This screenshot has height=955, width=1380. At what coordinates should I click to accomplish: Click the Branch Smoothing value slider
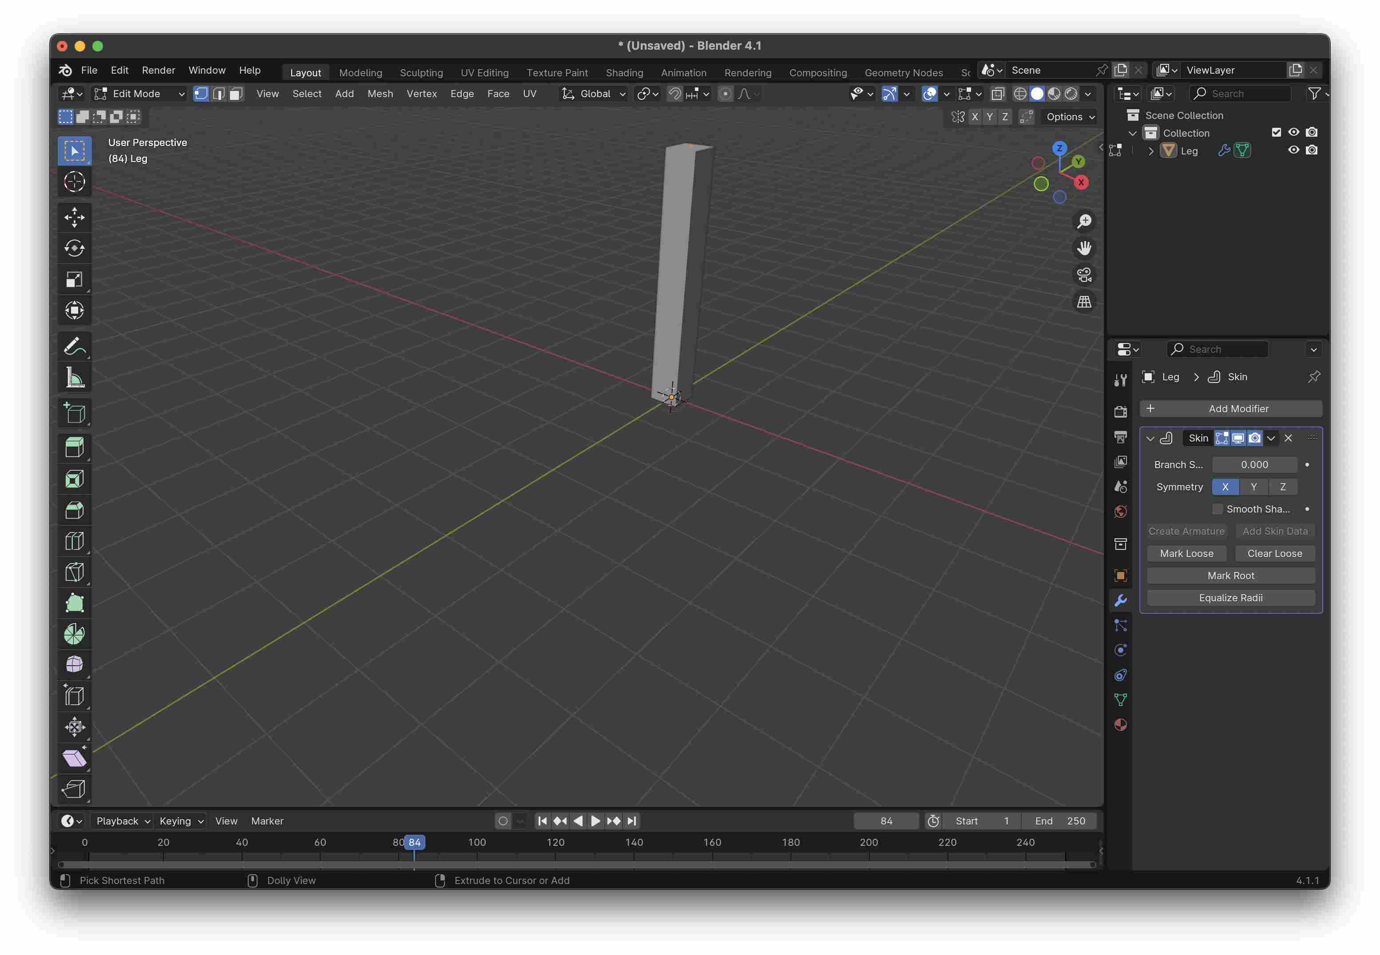pos(1255,465)
